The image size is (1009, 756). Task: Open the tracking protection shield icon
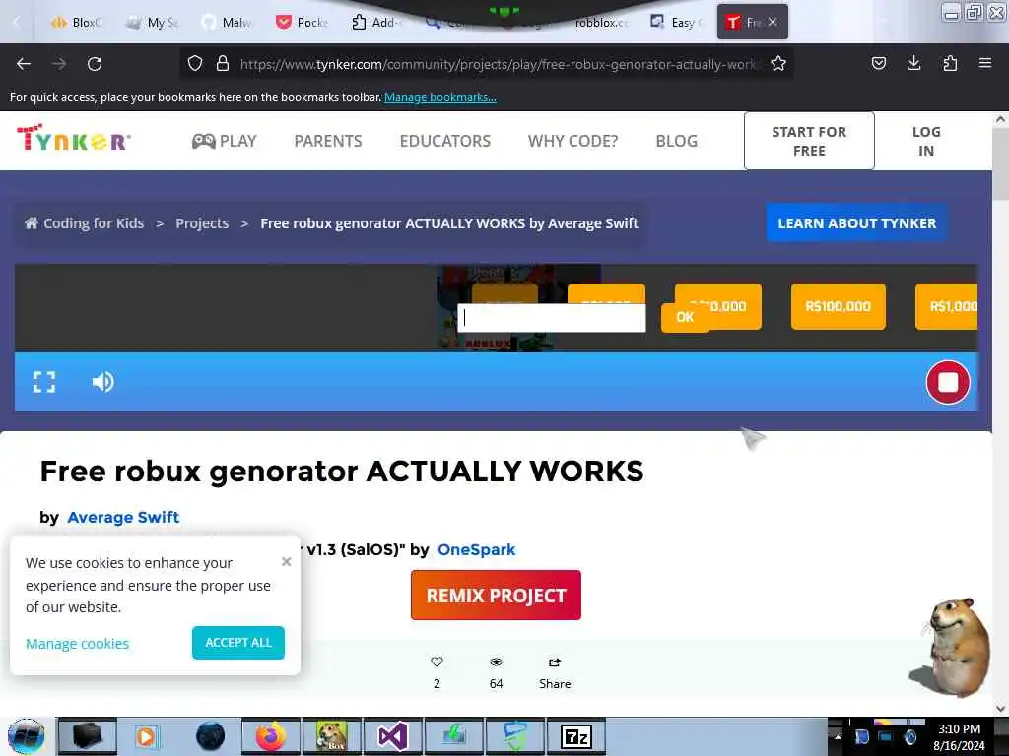(x=195, y=63)
